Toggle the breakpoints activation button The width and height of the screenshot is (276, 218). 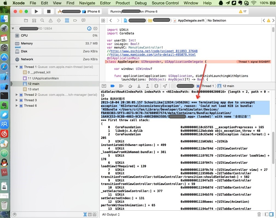[x=112, y=86]
